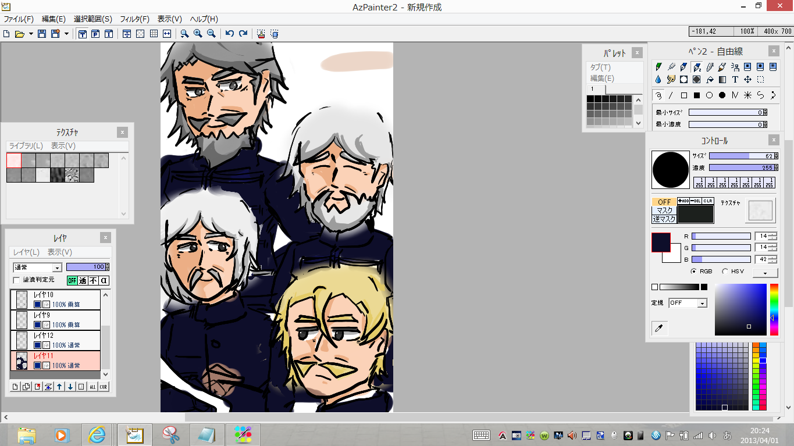Screen dimensions: 794x446
Task: Select the レイヤ12 layer row
Action: coord(56,340)
